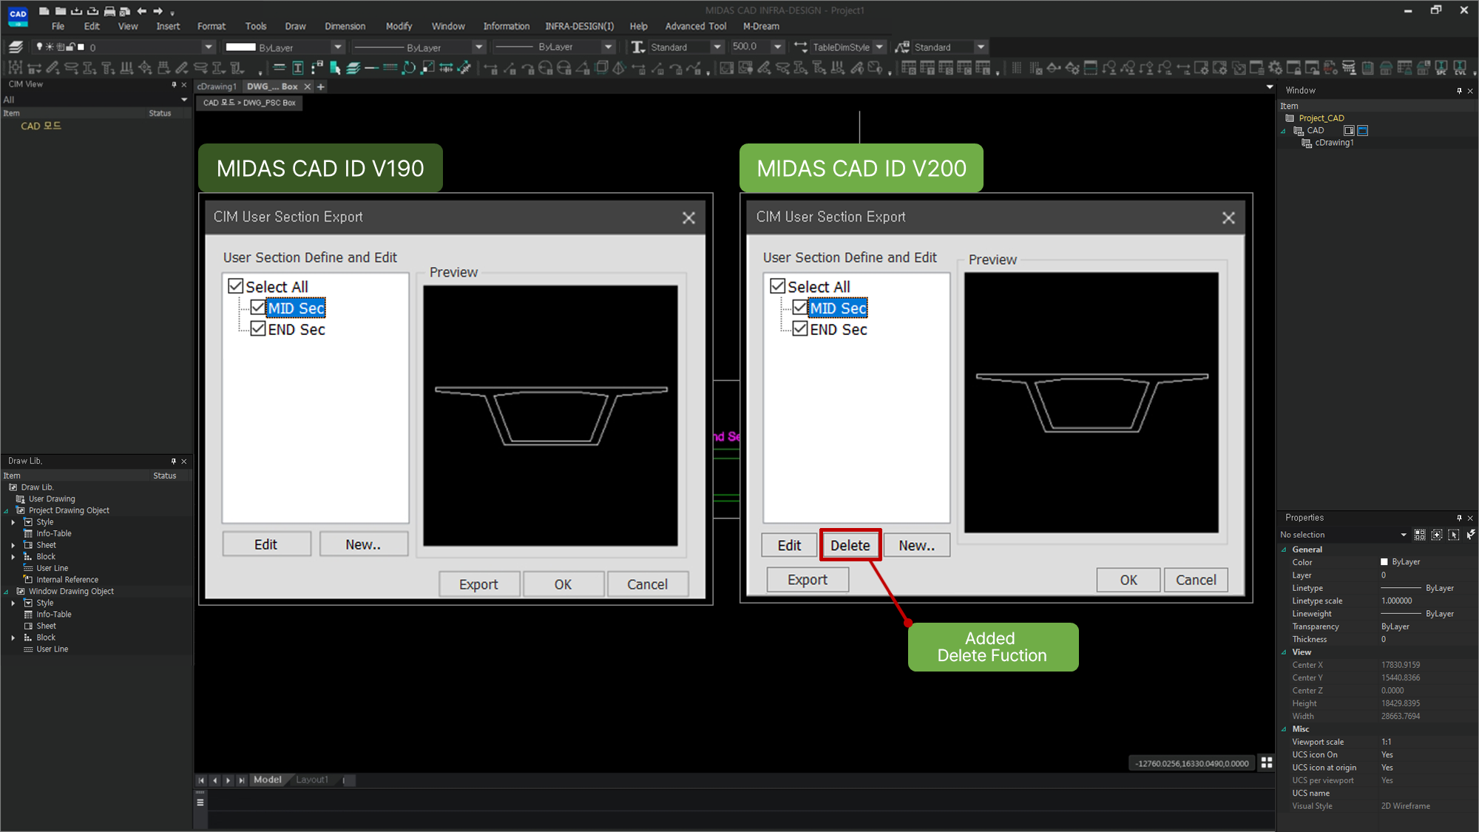Click the scale square-with-arrow toolbar icon
The width and height of the screenshot is (1479, 832).
tap(427, 68)
